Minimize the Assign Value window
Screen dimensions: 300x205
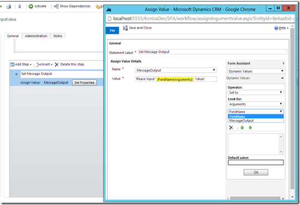270,8
